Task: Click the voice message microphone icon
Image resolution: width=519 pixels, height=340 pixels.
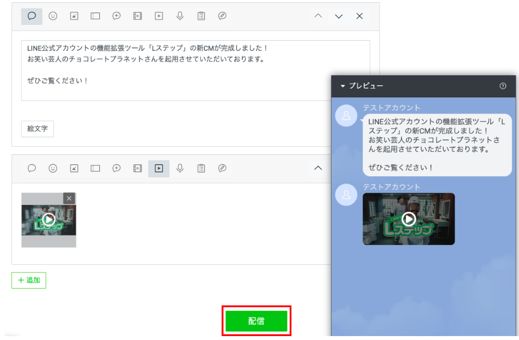Action: tap(180, 16)
